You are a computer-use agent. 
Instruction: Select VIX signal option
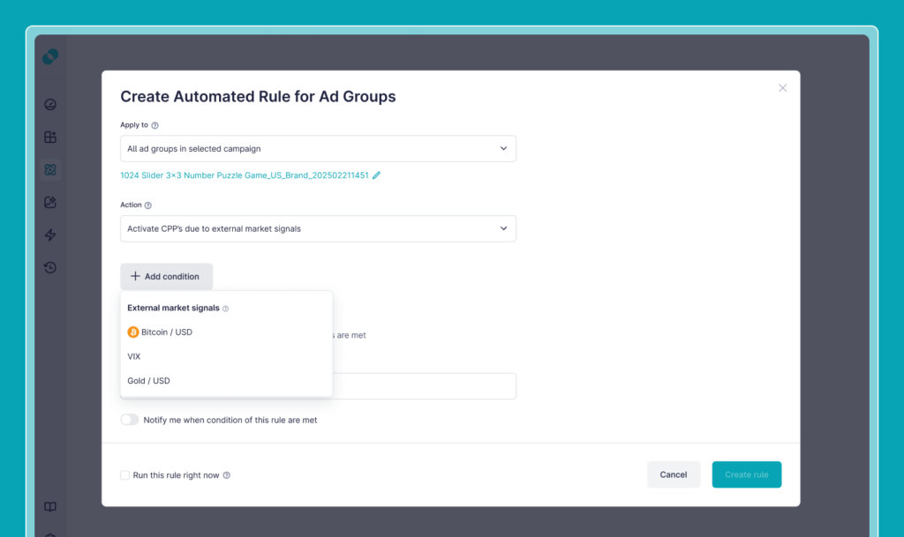pyautogui.click(x=226, y=356)
